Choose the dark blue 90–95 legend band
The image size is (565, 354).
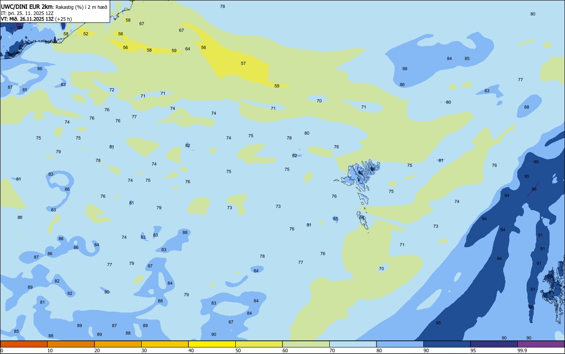tap(447, 344)
